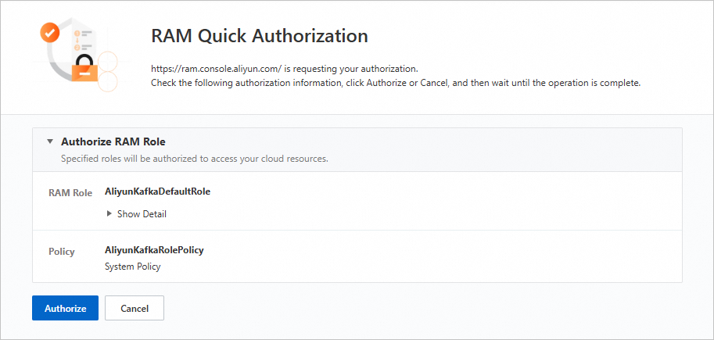
Task: Expand the Show Detail disclosure triangle
Action: (x=109, y=214)
